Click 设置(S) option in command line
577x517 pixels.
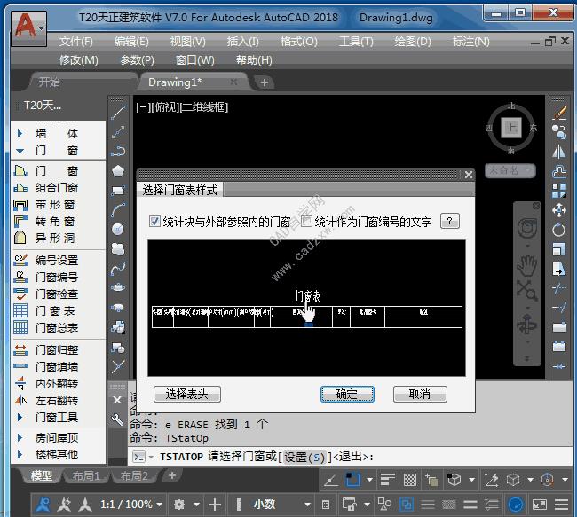(x=304, y=457)
